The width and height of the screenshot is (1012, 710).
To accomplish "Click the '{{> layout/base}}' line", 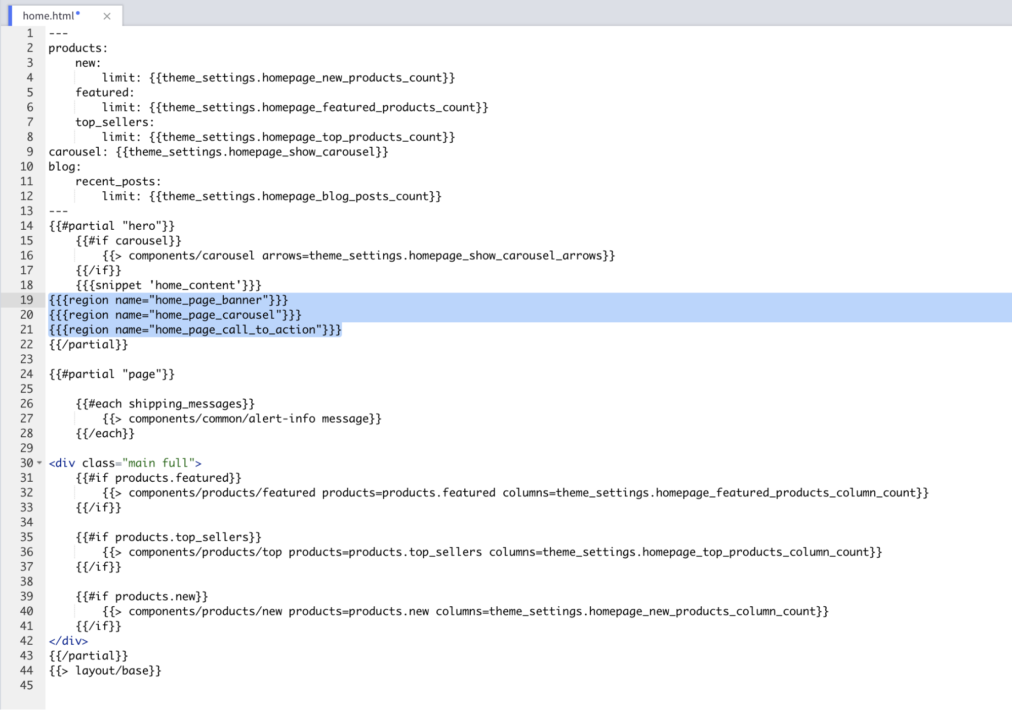I will (105, 671).
